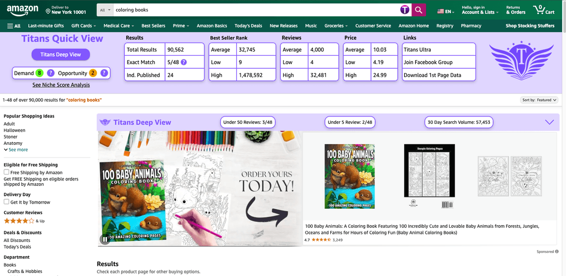Viewport: 566px width, 276px height.
Task: Click the Titans Deep View button
Action: 61,55
